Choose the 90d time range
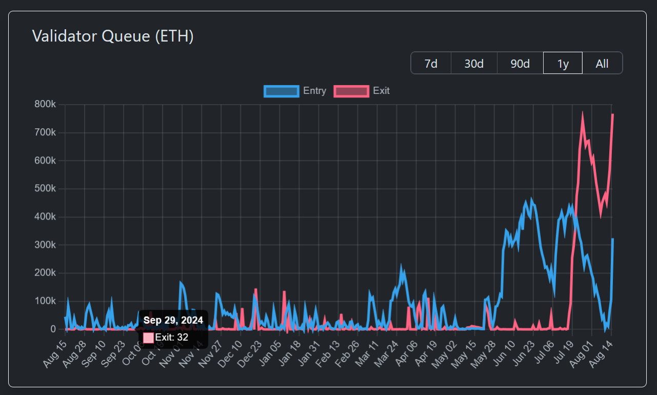 pyautogui.click(x=520, y=63)
